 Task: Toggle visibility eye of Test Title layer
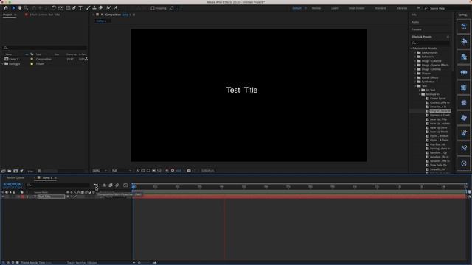pos(3,197)
